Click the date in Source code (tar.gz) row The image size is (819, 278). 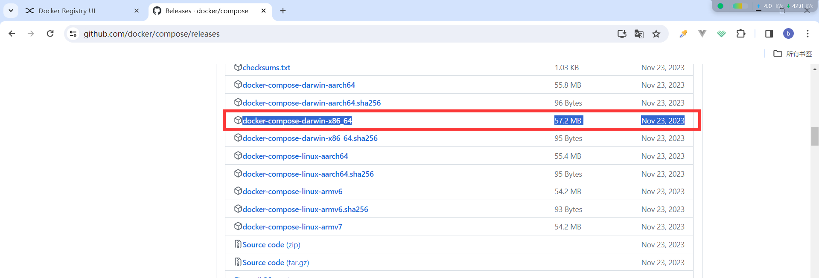(x=663, y=263)
